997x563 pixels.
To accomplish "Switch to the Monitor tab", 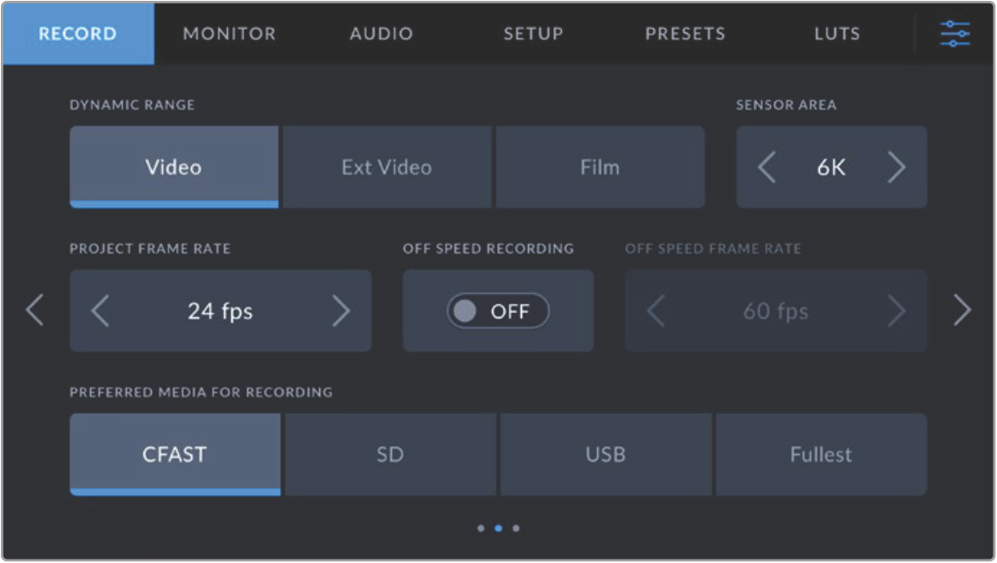I will coord(229,34).
